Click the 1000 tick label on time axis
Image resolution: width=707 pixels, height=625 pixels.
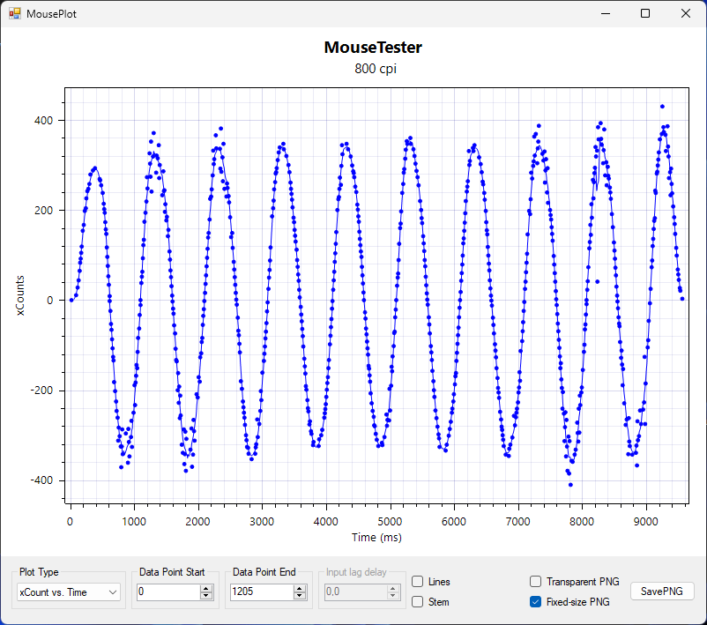[x=133, y=522]
